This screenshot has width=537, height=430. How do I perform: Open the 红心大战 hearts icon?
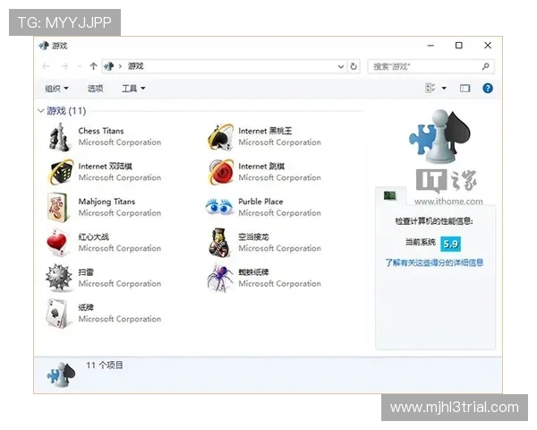tap(57, 243)
